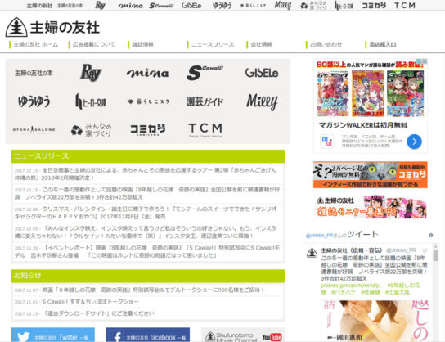The width and height of the screenshot is (445, 342).
Task: Click the Twitter info icon beside ツイート
Action: tap(430, 235)
